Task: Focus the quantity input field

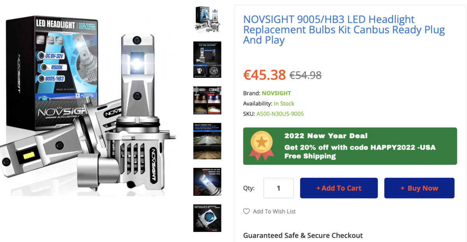Action: click(279, 188)
